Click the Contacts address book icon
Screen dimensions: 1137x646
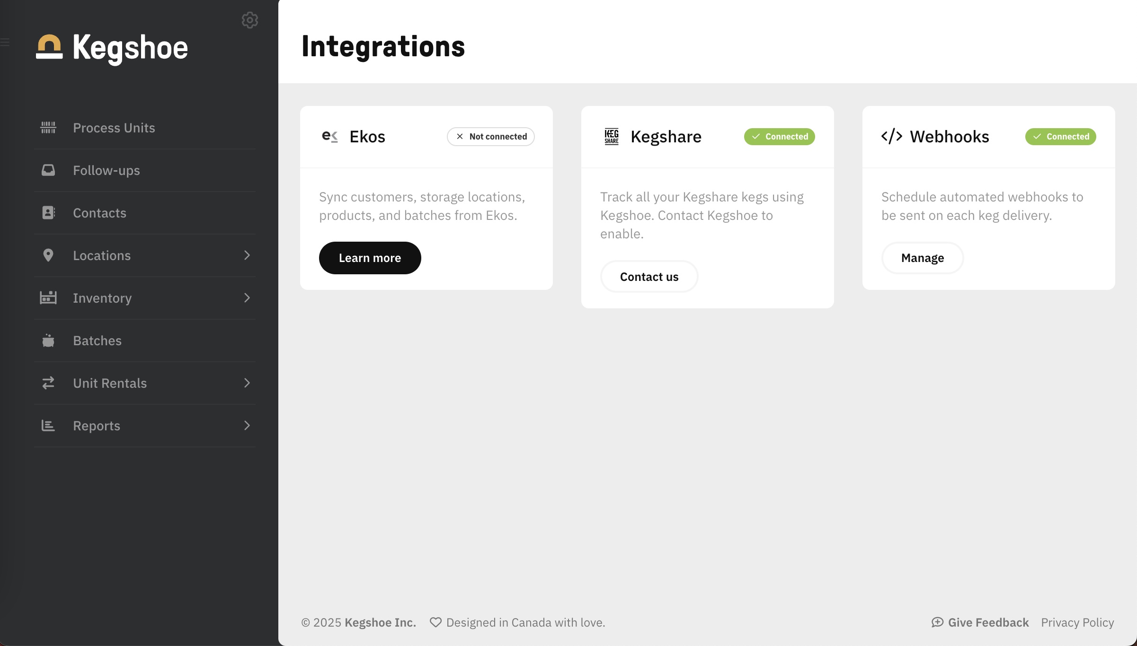point(48,213)
